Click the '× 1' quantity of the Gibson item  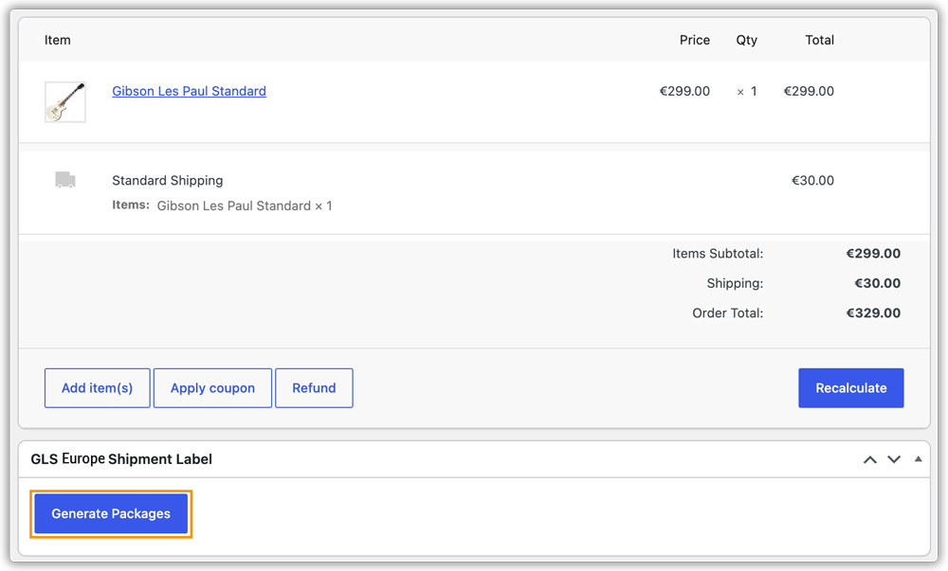747,91
